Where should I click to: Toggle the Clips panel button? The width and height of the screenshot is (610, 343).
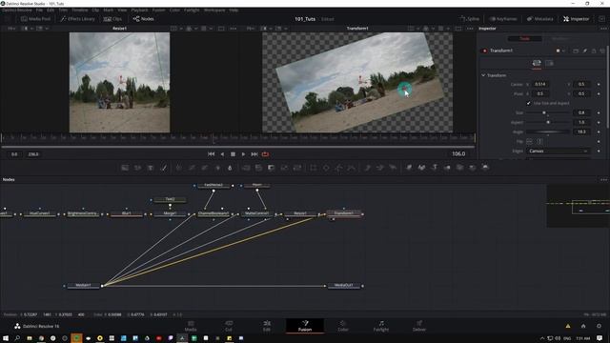[x=112, y=19]
